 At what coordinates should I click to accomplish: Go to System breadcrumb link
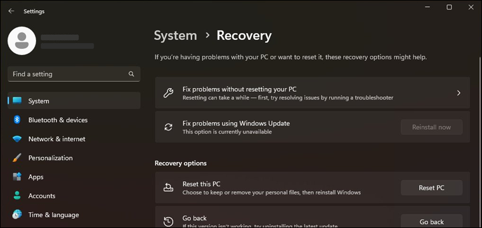click(x=176, y=35)
